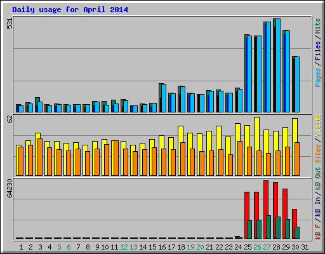The height and width of the screenshot is (254, 325).
Task: Click the Files legend label
Action: coord(318,51)
